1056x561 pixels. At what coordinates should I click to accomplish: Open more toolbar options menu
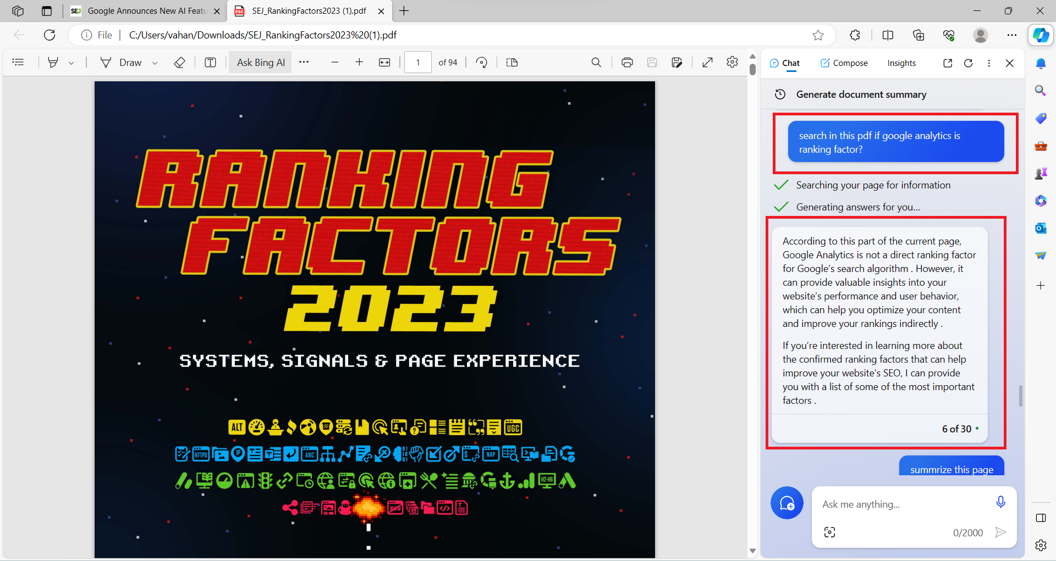point(304,62)
